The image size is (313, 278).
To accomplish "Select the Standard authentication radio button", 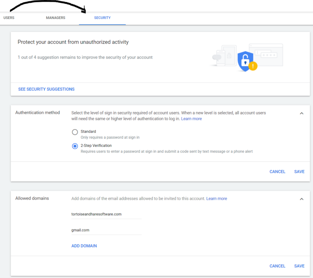I will (x=75, y=132).
